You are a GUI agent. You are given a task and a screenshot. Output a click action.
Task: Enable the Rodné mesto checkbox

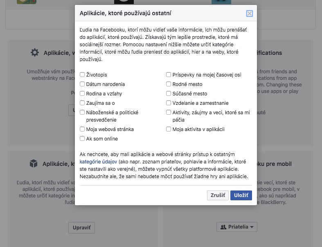tap(169, 84)
